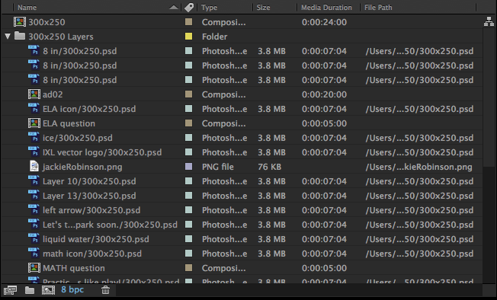Screen dimensions: 497x300
Task: Select left arrow/300x250.psd name
Action: [x=91, y=210]
